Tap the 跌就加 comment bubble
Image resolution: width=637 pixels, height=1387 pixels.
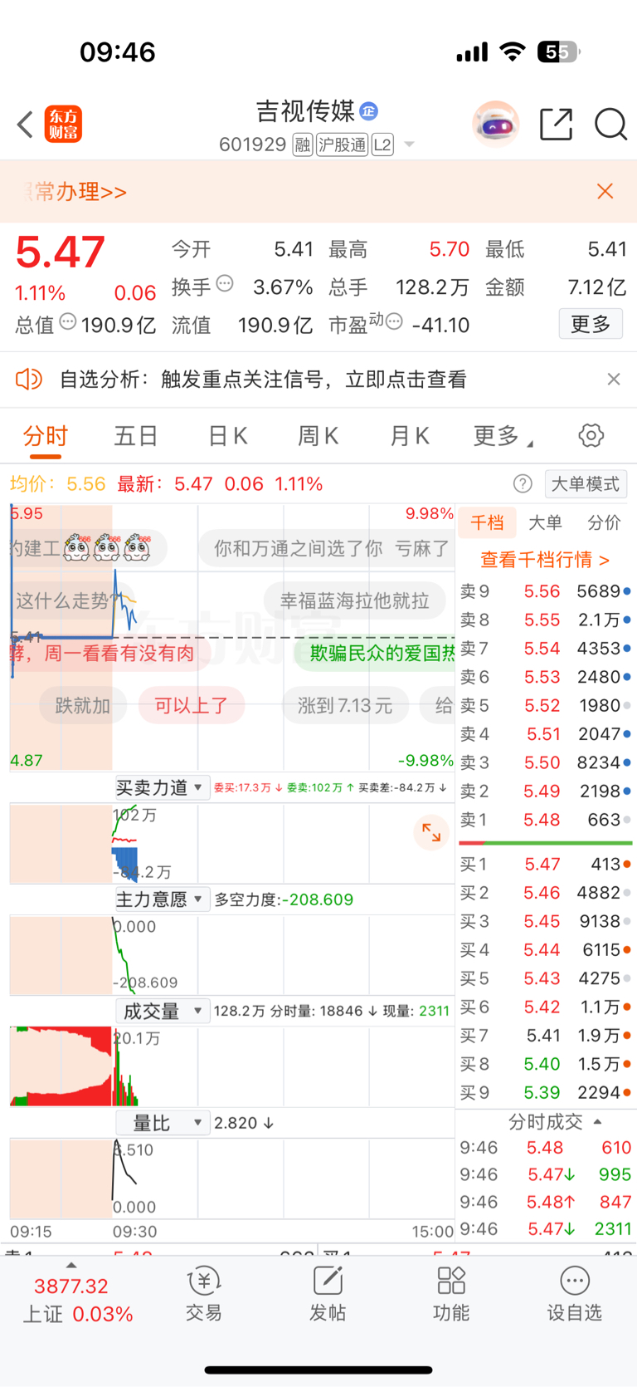pyautogui.click(x=83, y=706)
